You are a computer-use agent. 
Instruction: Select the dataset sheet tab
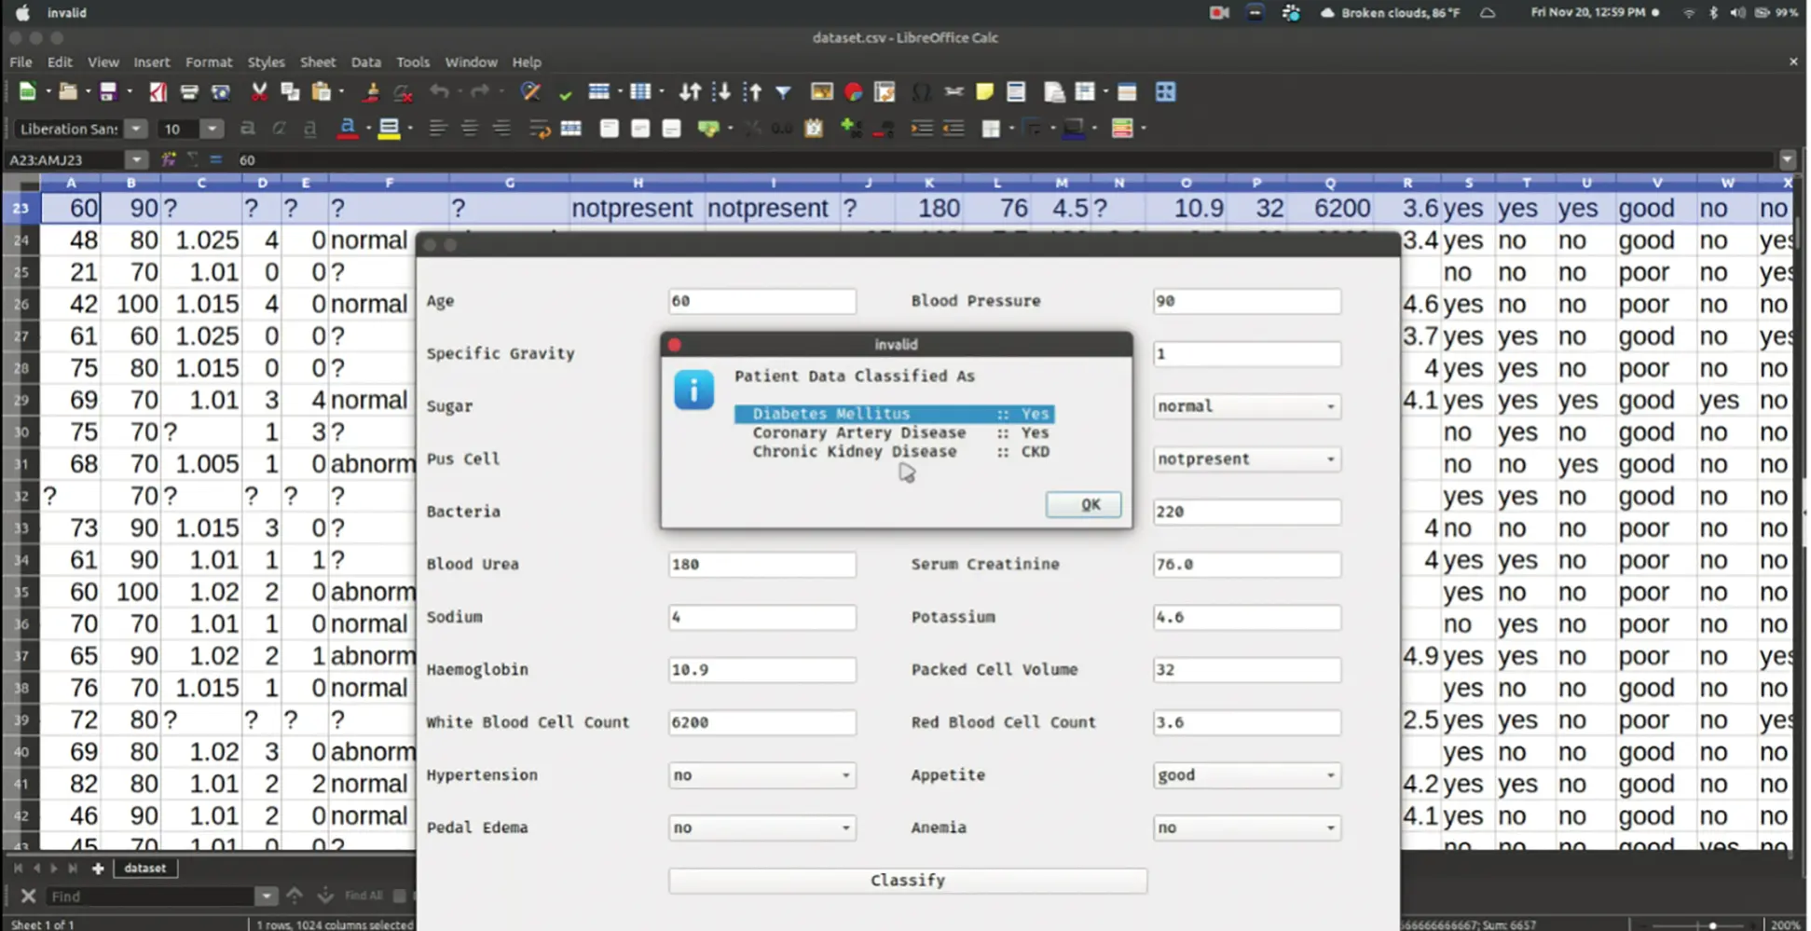tap(144, 868)
